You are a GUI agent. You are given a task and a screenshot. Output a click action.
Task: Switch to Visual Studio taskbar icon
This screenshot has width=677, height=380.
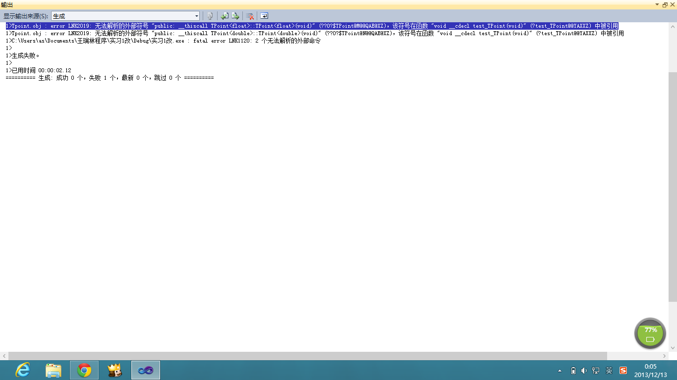(x=146, y=370)
